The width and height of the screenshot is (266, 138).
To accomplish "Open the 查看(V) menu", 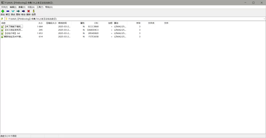I will 22,7.
